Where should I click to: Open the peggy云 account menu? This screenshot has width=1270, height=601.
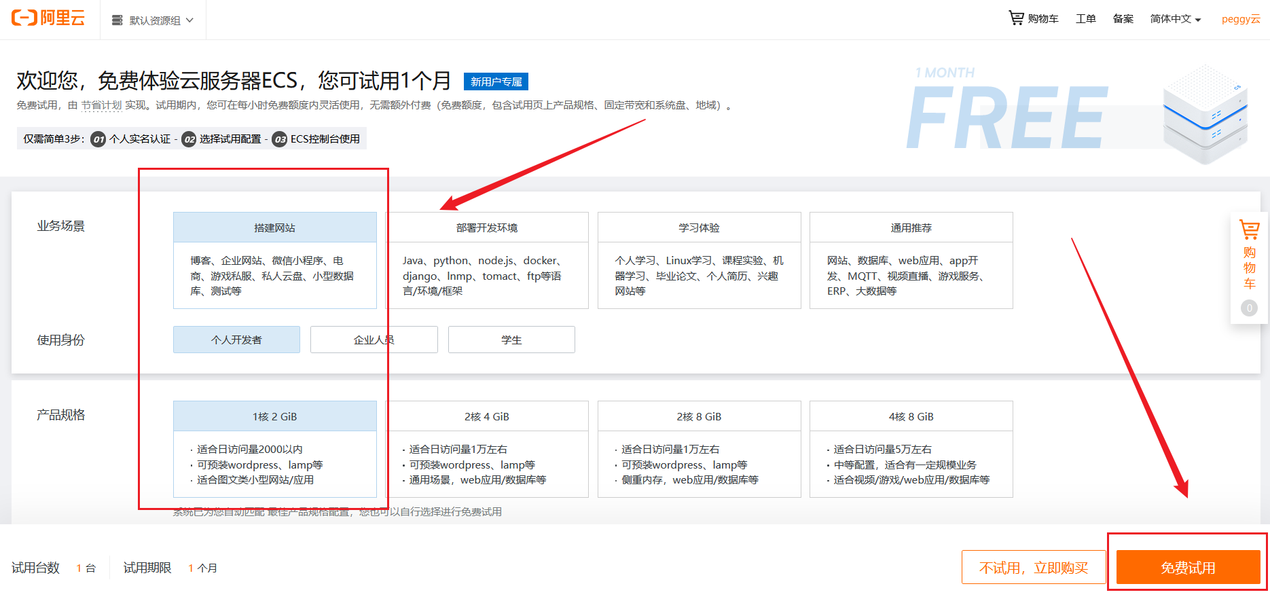tap(1241, 19)
